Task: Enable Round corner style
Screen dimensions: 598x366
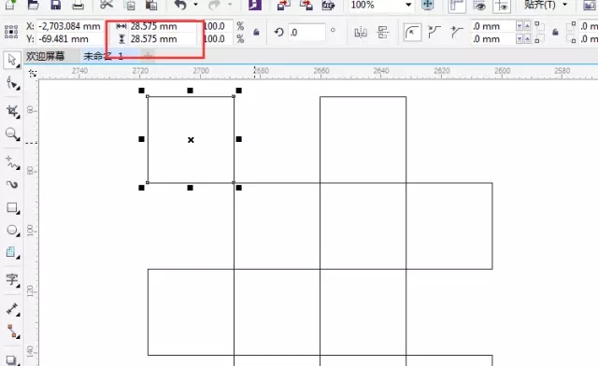Action: [412, 33]
